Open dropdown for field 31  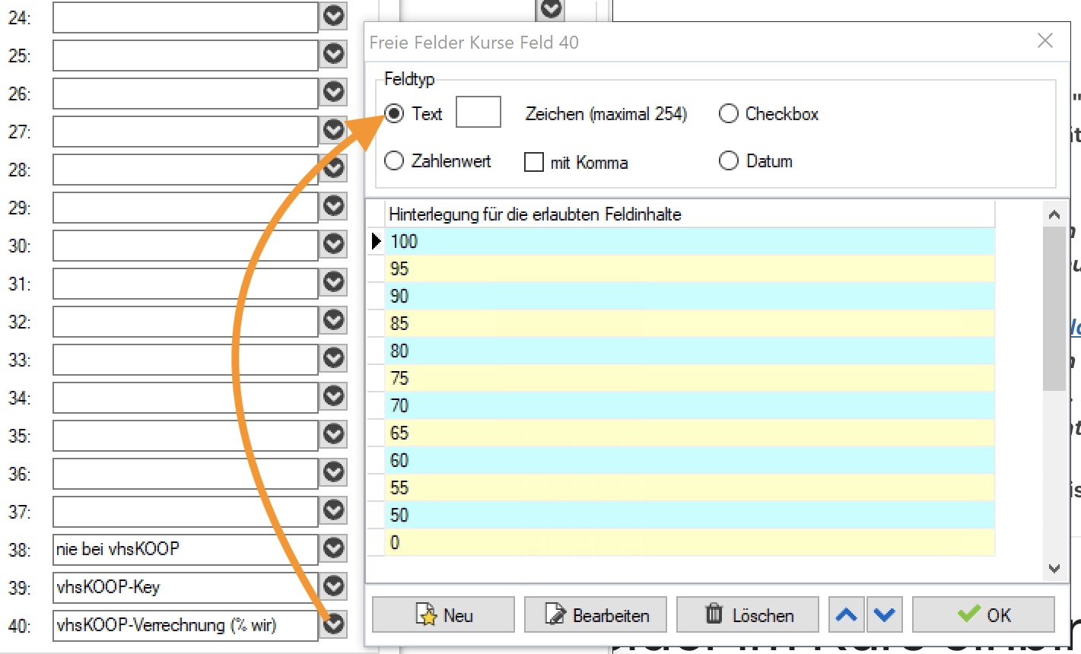point(333,281)
